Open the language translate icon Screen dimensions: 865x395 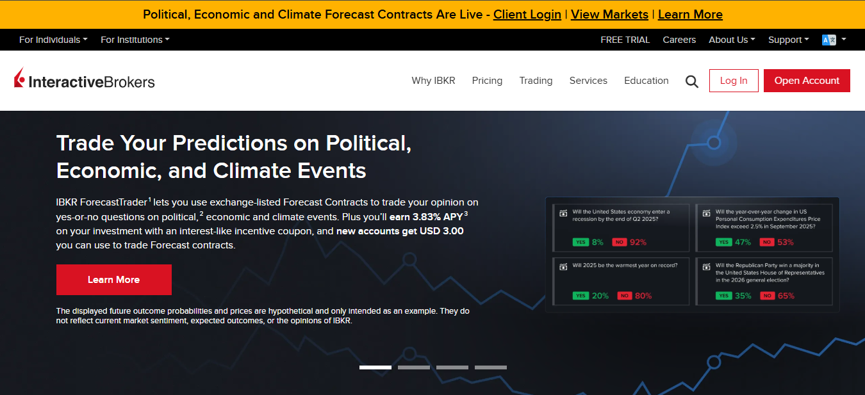828,40
